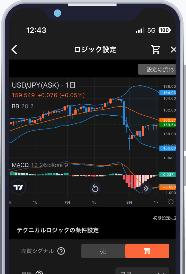The image size is (186, 274).
Task: Click the テクニカルロジックの条件設定 heading
Action: pyautogui.click(x=58, y=230)
